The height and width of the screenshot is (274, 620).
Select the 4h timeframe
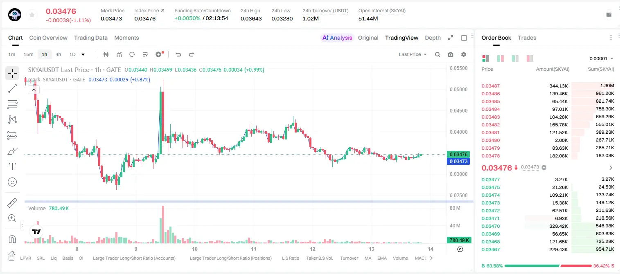59,54
